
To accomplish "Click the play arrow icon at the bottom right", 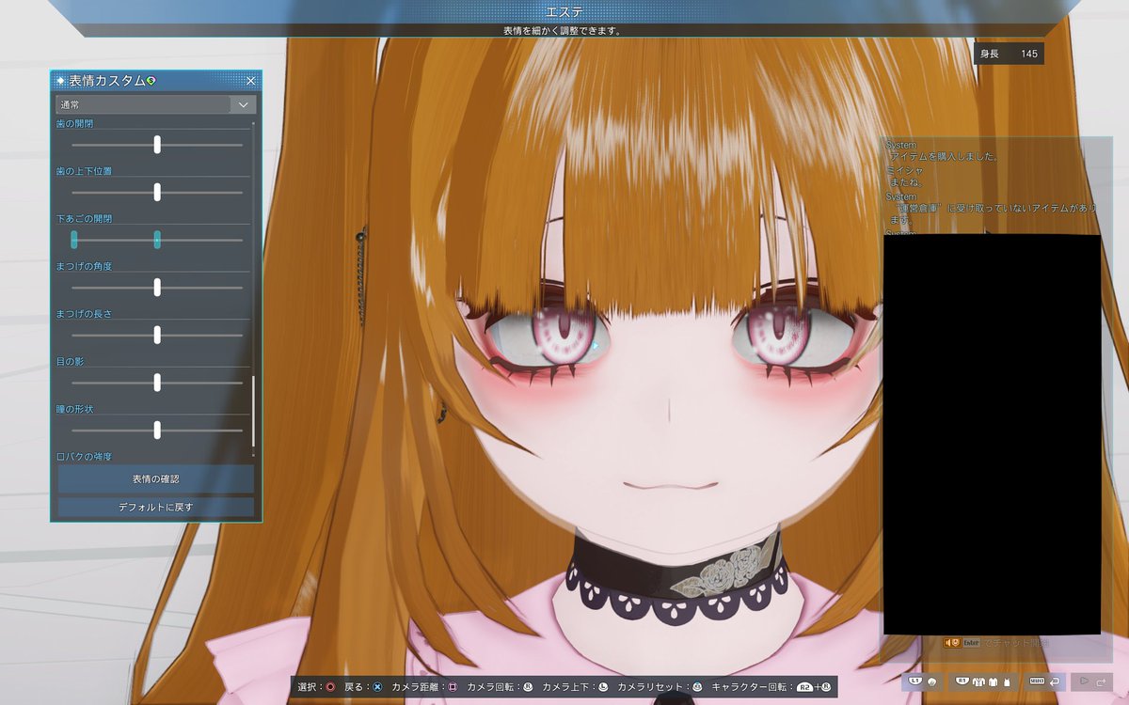I will tap(1084, 681).
